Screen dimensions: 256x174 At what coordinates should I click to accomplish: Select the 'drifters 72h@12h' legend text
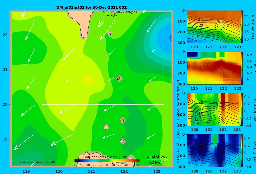click(x=127, y=12)
